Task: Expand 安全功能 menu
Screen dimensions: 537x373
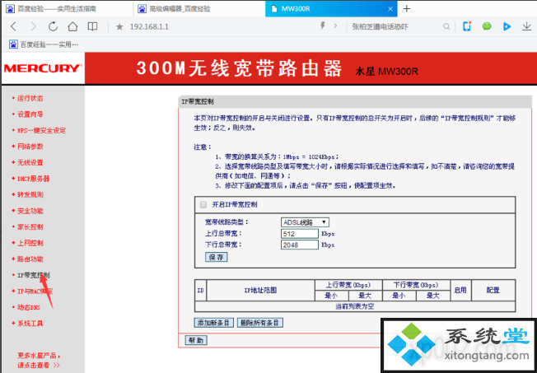Action: coord(30,211)
